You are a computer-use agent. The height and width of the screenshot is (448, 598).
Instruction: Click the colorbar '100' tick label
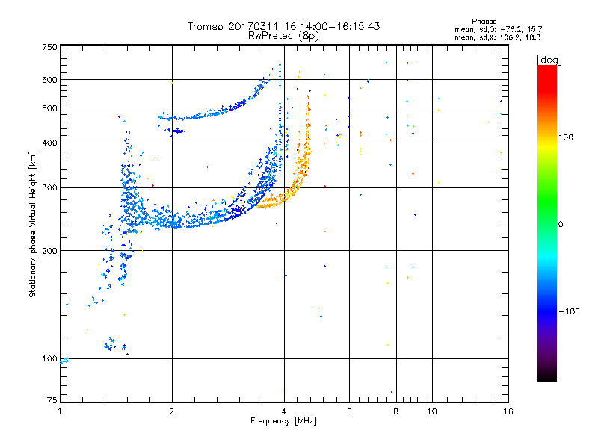click(566, 137)
